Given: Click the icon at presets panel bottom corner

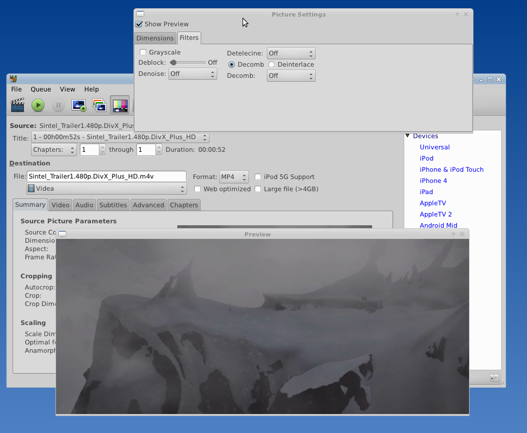Looking at the screenshot, I should click(494, 378).
